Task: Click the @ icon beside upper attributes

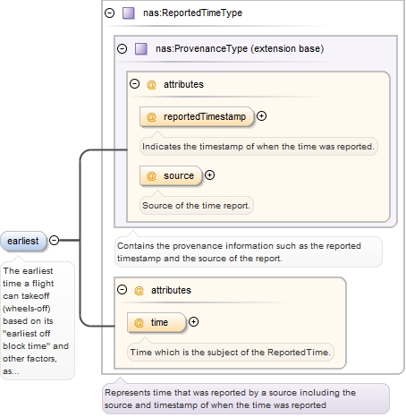Action: [151, 85]
